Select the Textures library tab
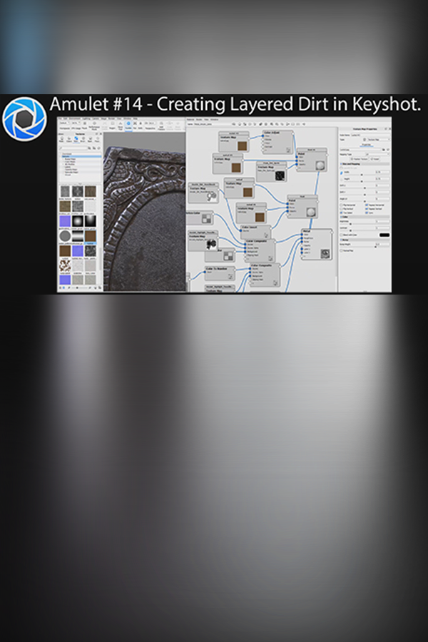428x642 pixels. point(76,139)
